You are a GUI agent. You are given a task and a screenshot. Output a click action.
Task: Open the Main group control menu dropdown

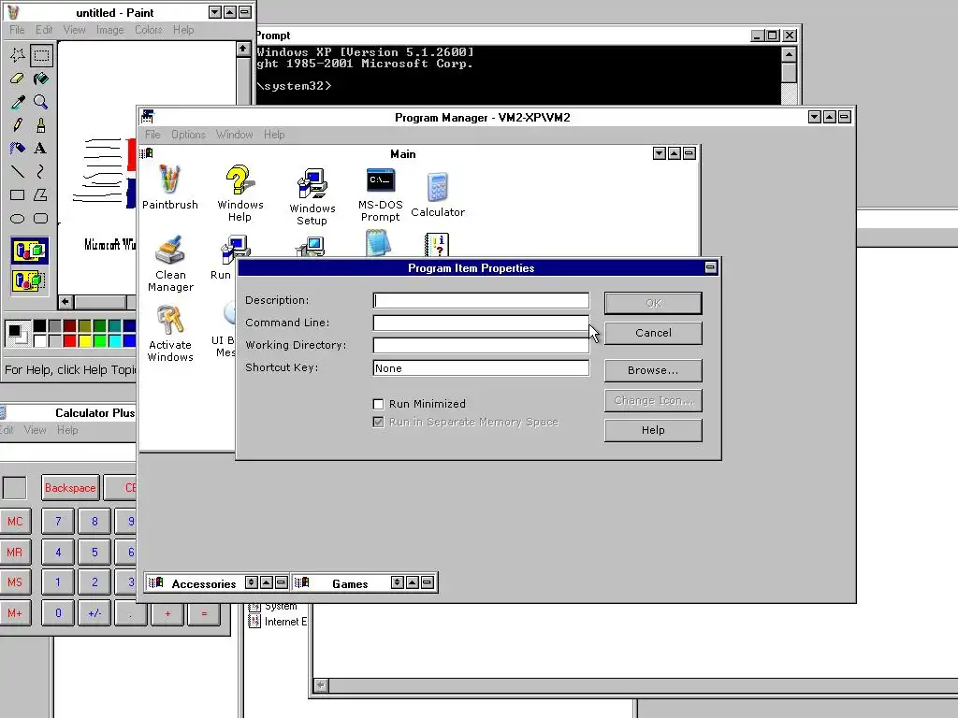146,153
